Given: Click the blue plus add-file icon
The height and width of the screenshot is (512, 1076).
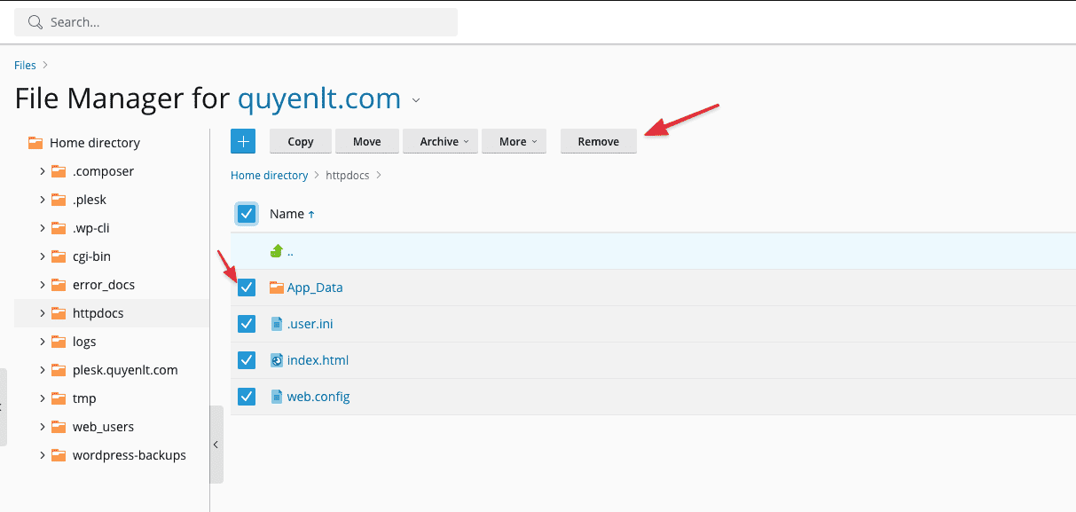Looking at the screenshot, I should [x=242, y=141].
